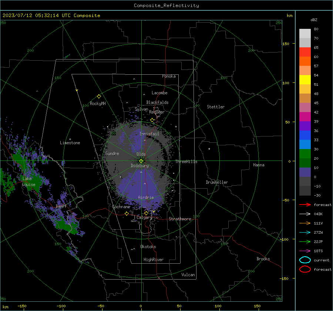Screen dimensions: 333x311
Task: Select the white 04DK arrow legend entry
Action: pyautogui.click(x=305, y=214)
